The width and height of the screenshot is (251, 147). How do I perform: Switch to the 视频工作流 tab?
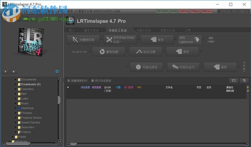click(x=168, y=30)
